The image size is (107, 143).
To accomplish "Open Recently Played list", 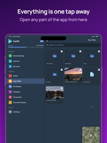I will pos(26,102).
